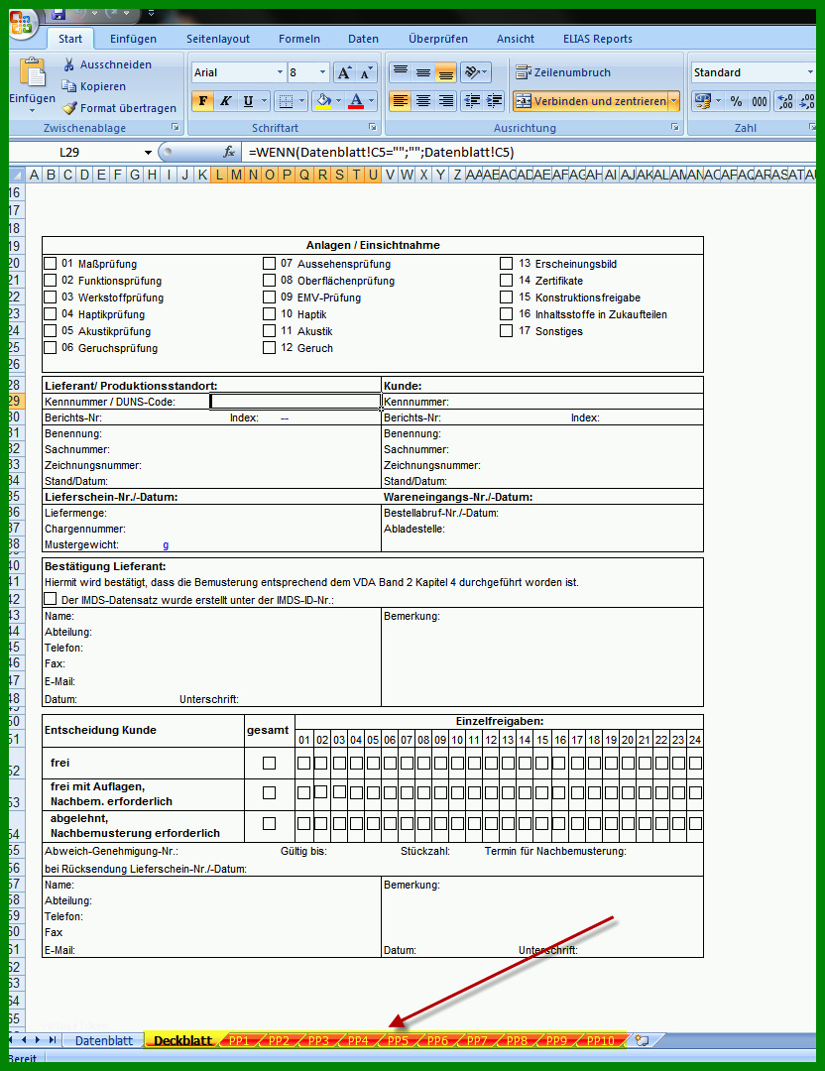Align text right
The image size is (825, 1071).
pyautogui.click(x=446, y=101)
